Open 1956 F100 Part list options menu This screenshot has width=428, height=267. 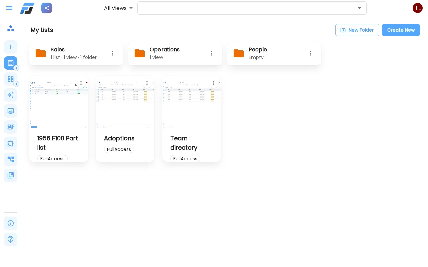(81, 83)
